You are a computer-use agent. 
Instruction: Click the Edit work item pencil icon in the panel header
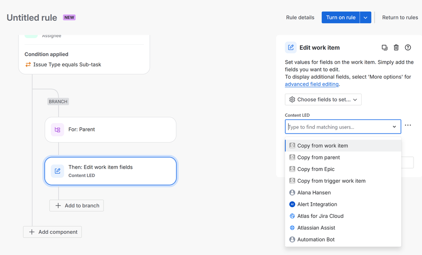pyautogui.click(x=291, y=47)
